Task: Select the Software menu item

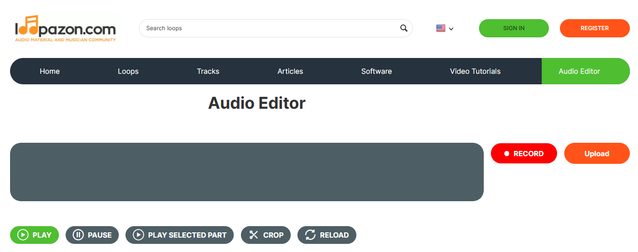Action: click(376, 71)
